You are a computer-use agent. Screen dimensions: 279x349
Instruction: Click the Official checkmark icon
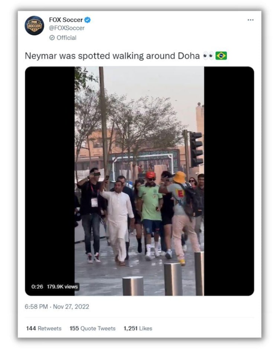pos(52,38)
